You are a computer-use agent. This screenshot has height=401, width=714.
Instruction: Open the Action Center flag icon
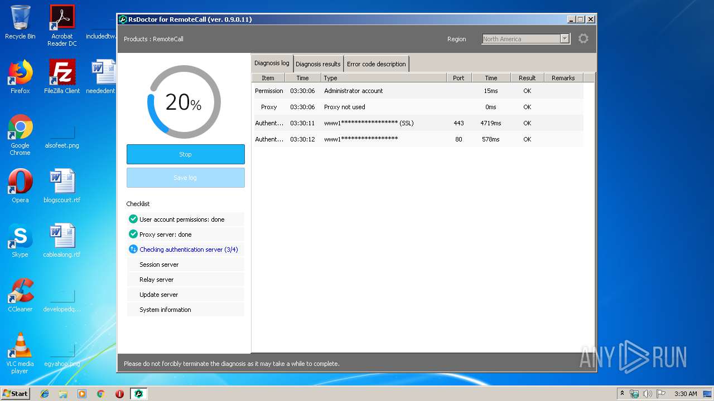(x=660, y=394)
